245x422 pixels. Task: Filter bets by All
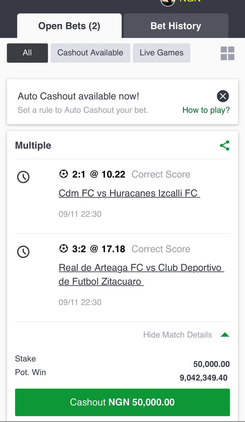point(27,53)
